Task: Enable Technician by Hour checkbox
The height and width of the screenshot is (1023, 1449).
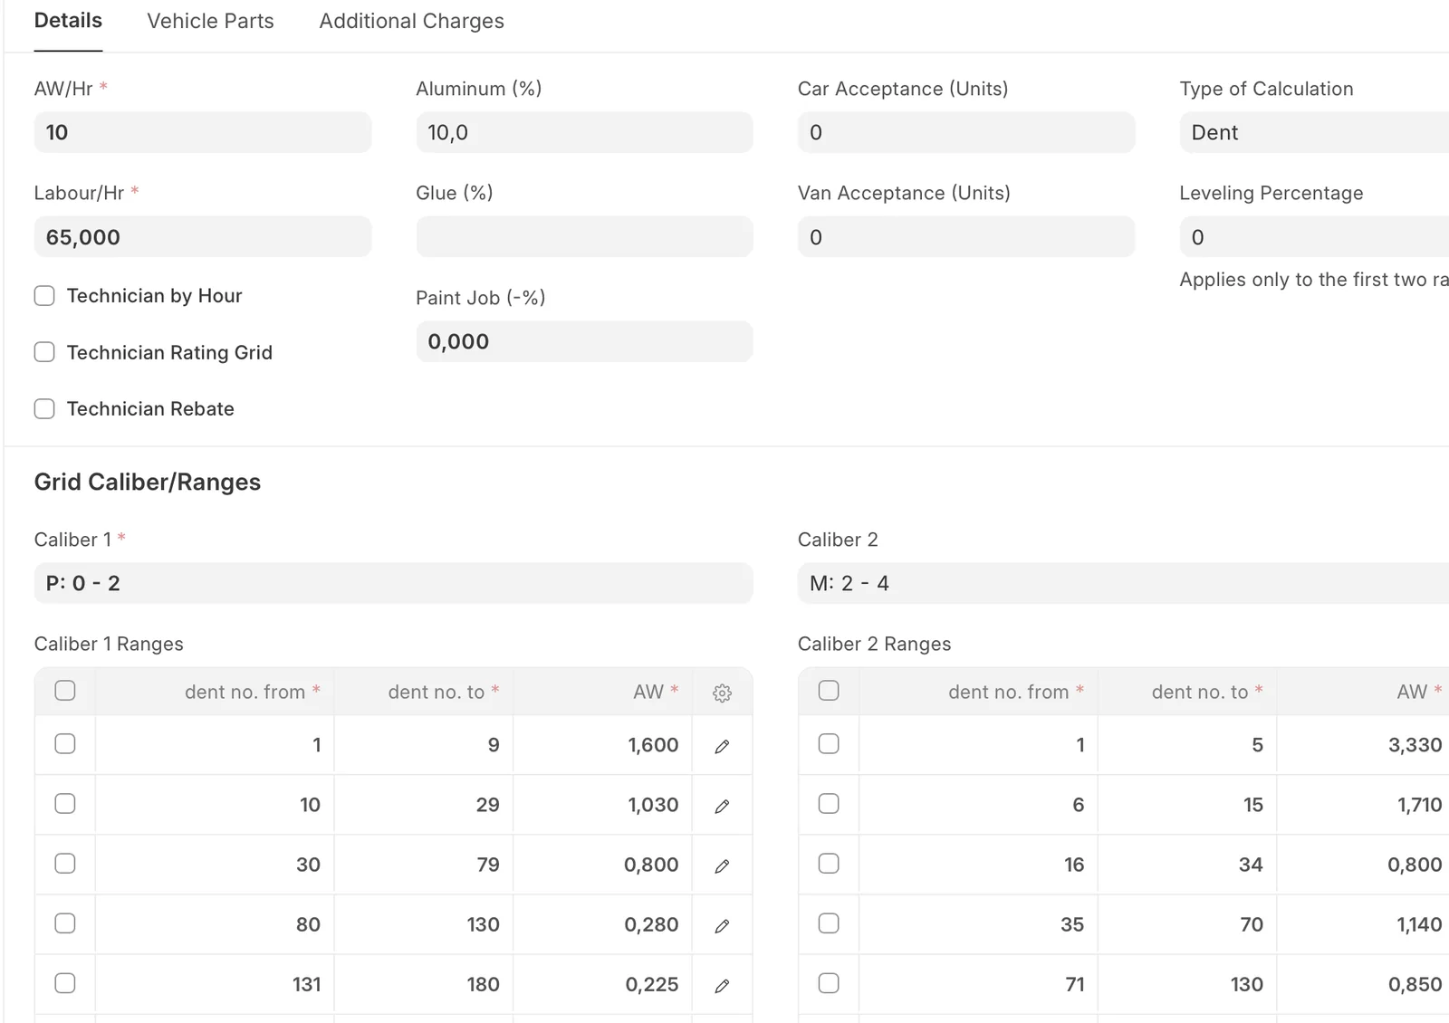Action: point(44,296)
